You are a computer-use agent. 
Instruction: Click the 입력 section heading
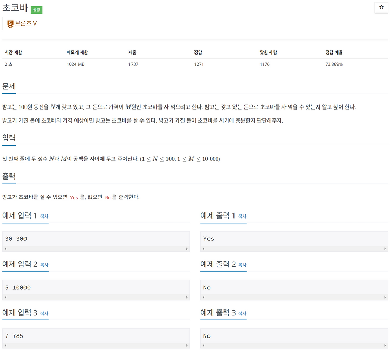coord(9,138)
